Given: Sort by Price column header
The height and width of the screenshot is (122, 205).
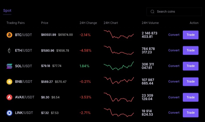Looking at the screenshot, I should 45,23.
